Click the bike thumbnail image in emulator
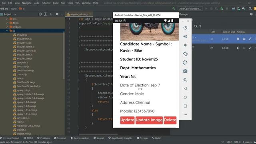 click(149, 32)
